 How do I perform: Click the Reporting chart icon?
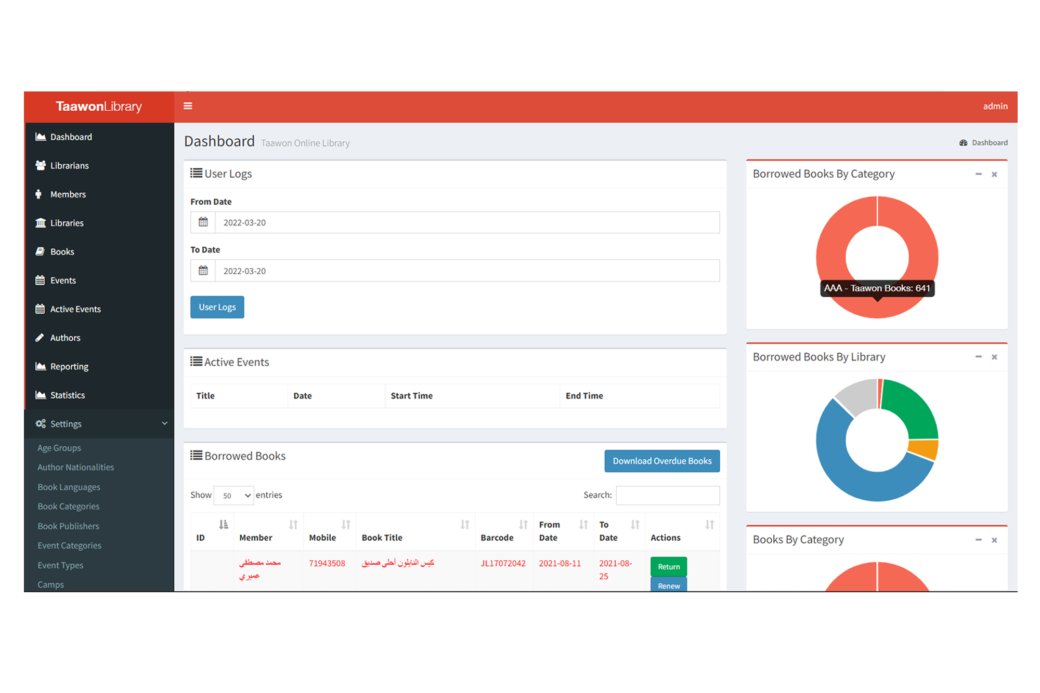pyautogui.click(x=41, y=366)
